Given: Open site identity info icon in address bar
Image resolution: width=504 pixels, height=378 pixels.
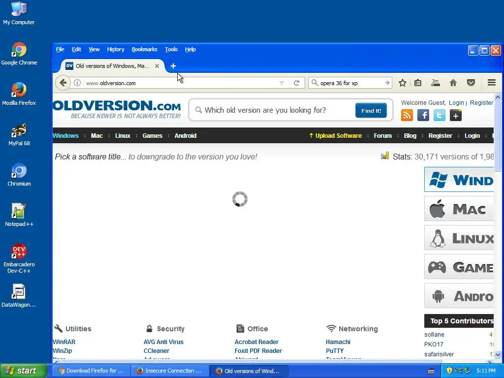Looking at the screenshot, I should tap(77, 83).
